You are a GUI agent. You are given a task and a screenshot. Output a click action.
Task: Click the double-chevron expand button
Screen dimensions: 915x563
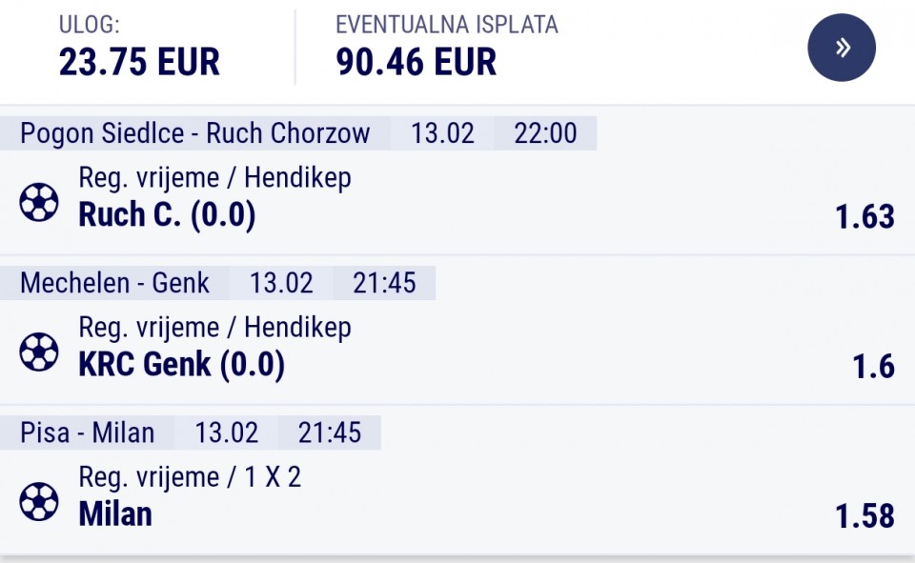(842, 48)
